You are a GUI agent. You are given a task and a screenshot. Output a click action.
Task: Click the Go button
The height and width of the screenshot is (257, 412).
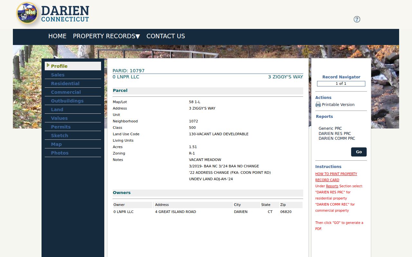tap(359, 152)
